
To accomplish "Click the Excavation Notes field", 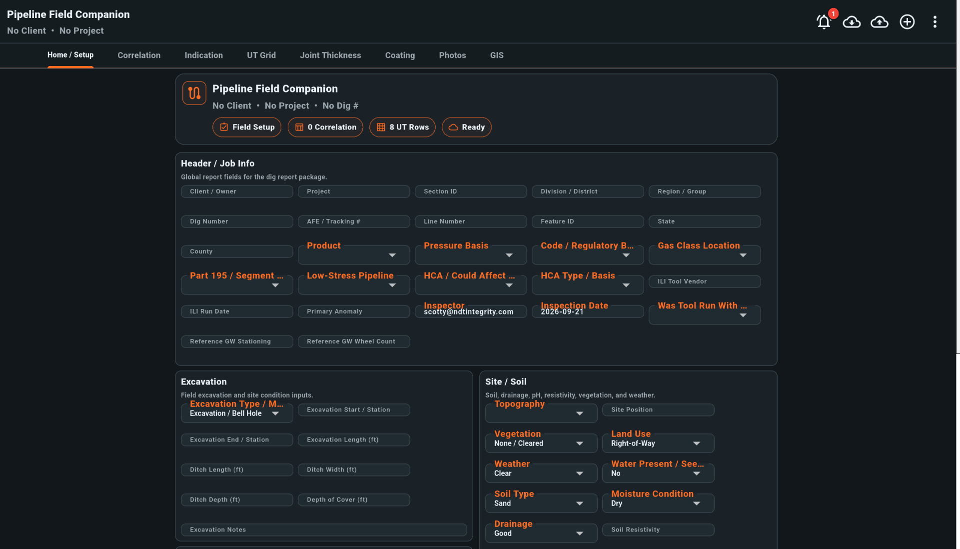I will click(x=324, y=529).
